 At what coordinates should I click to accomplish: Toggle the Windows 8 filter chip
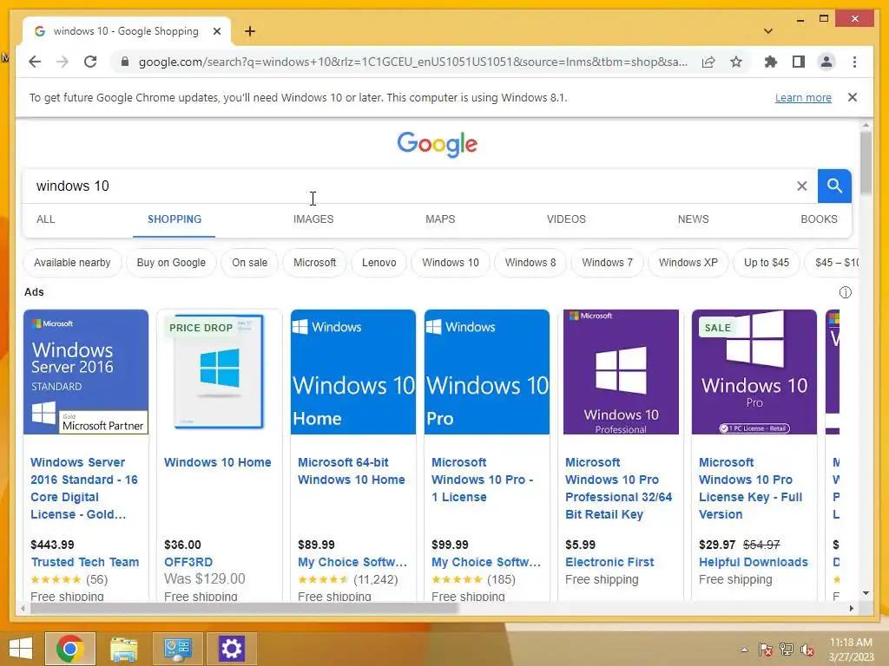pos(530,263)
